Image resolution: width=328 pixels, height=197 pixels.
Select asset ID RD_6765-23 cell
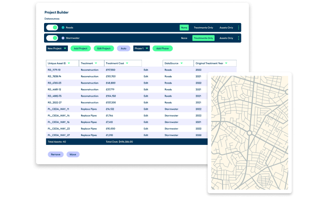(x=54, y=83)
